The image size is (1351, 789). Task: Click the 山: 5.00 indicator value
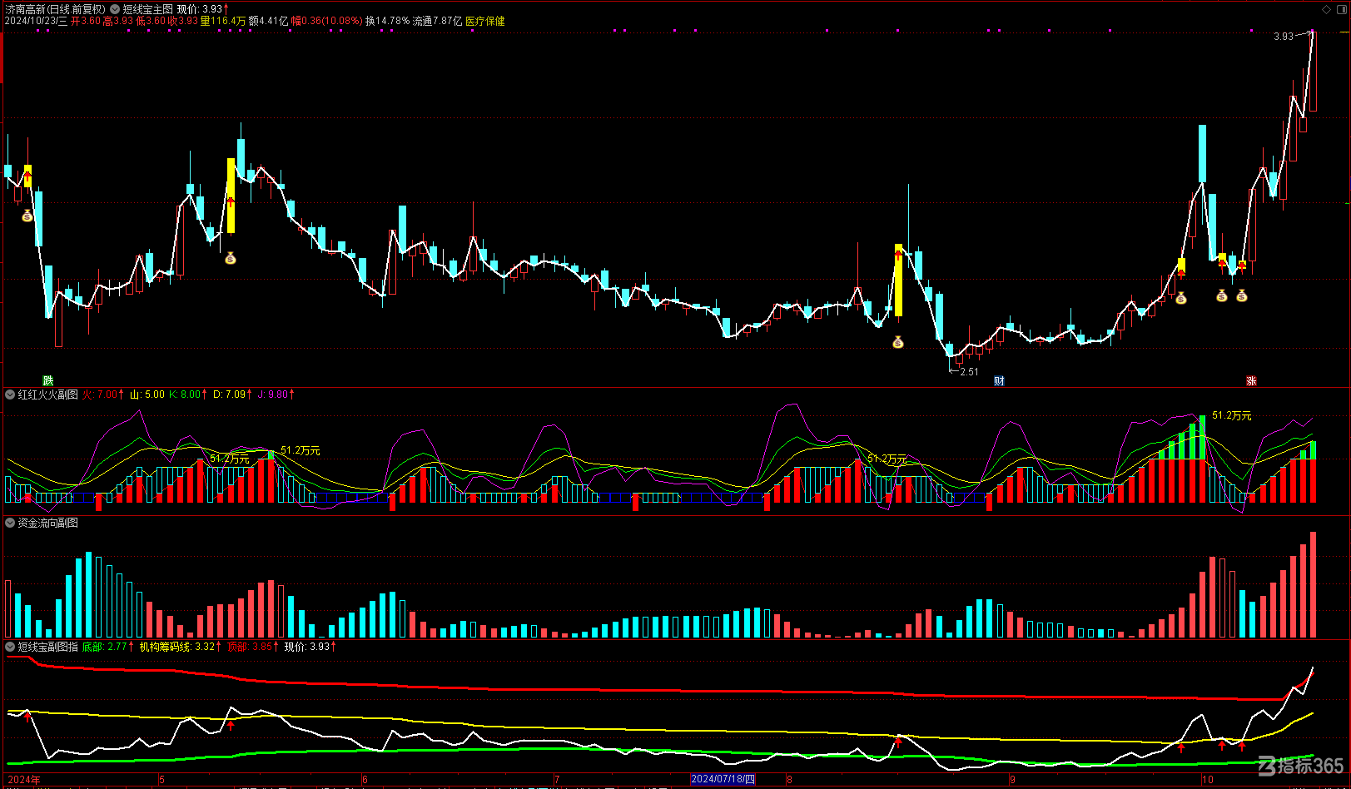pos(147,394)
